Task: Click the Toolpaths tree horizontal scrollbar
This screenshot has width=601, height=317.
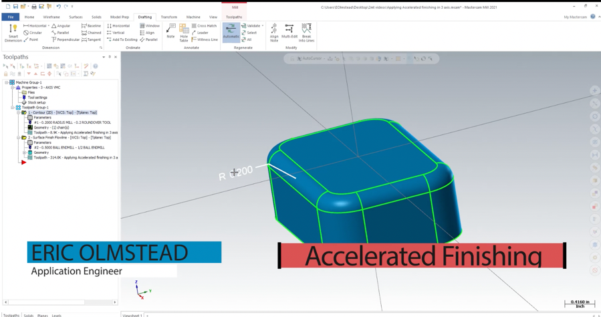Action: [x=60, y=302]
